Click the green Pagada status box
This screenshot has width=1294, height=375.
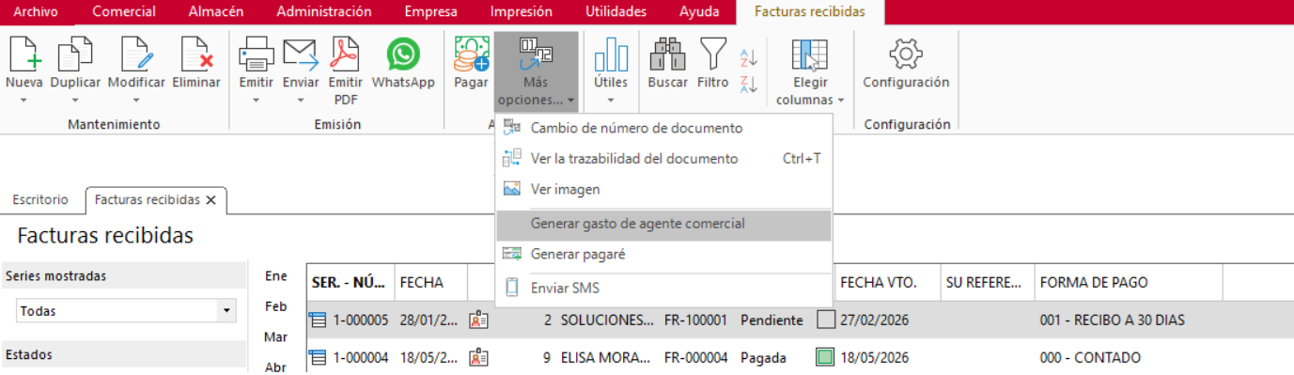(825, 357)
